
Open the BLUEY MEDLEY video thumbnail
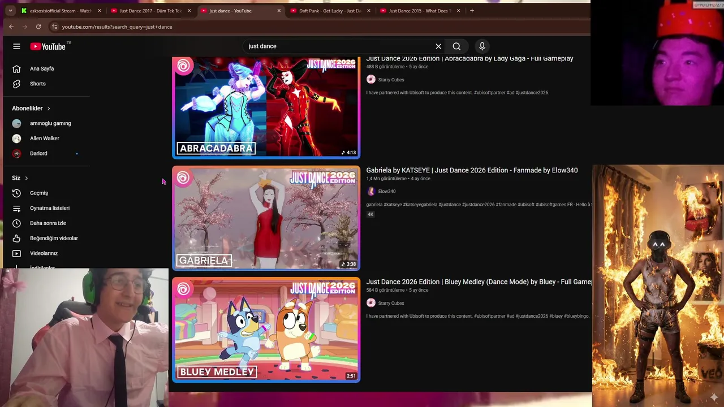click(x=266, y=330)
